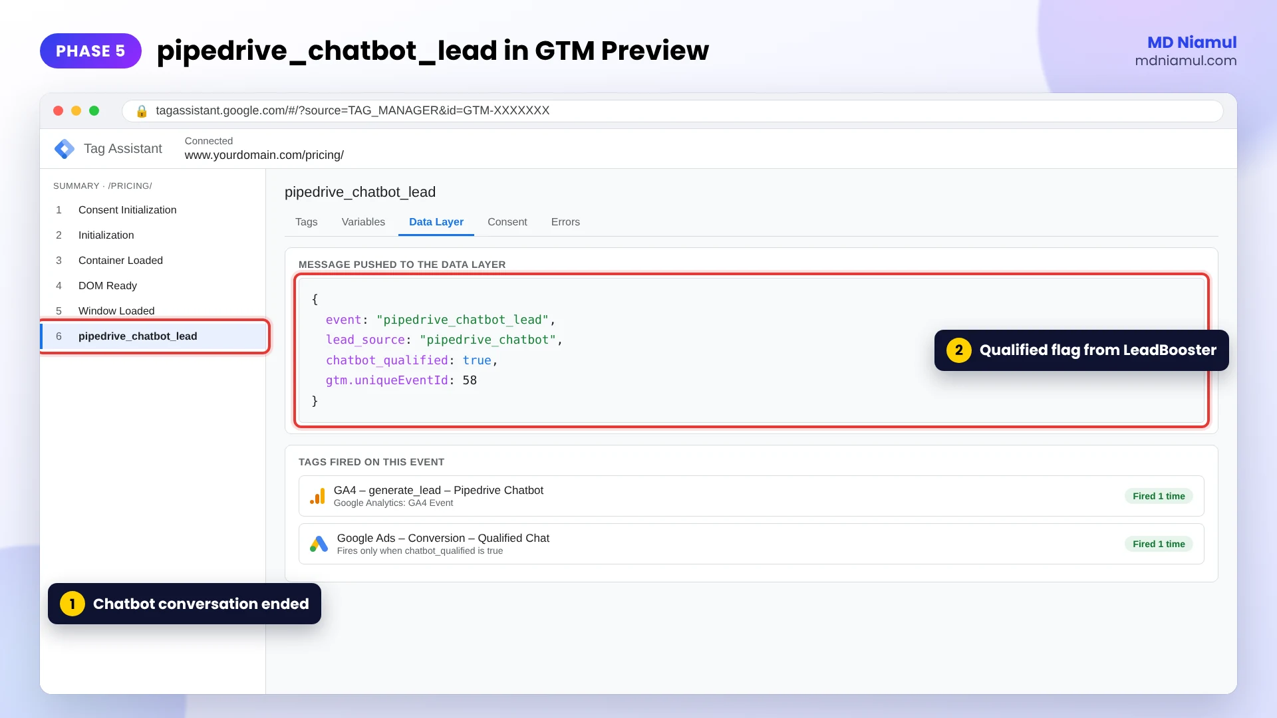Select the DOM Ready event
1277x718 pixels.
tap(153, 286)
